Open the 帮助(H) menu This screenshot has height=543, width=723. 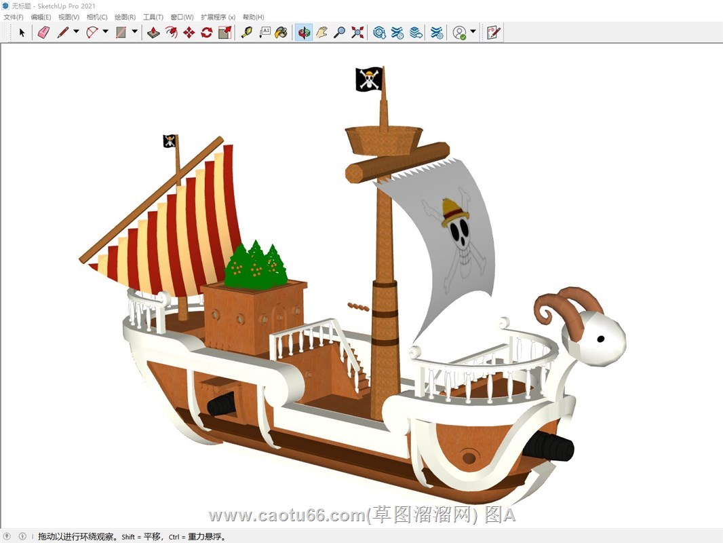click(x=254, y=17)
